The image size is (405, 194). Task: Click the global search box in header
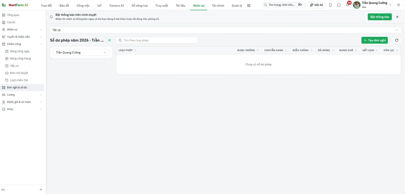pyautogui.click(x=283, y=5)
